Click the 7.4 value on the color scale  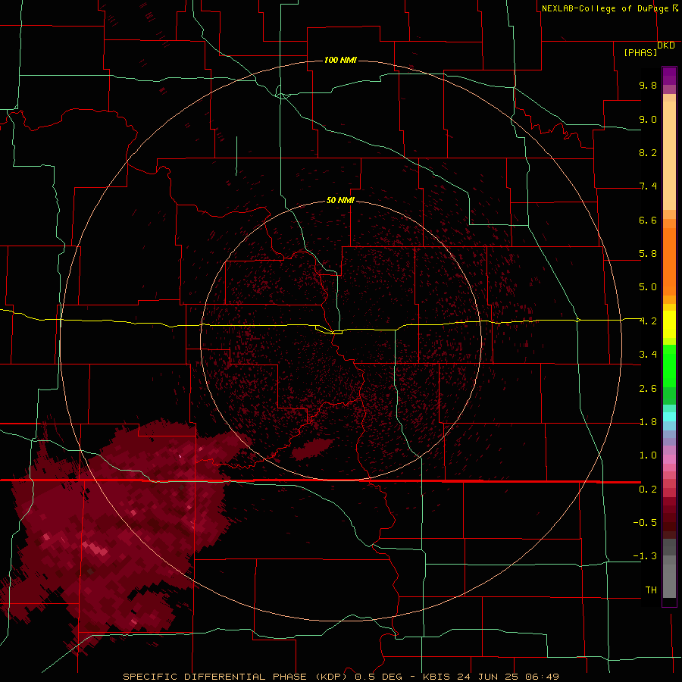tap(648, 186)
